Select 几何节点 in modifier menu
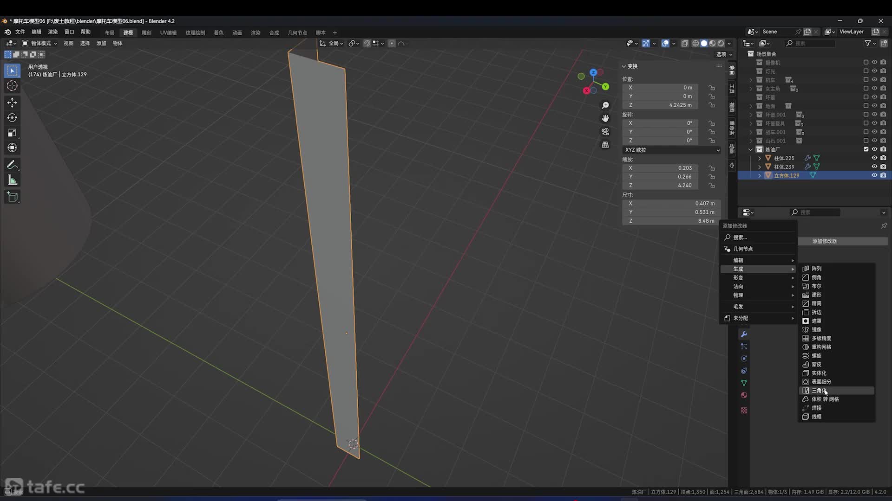This screenshot has height=501, width=892. pyautogui.click(x=758, y=249)
